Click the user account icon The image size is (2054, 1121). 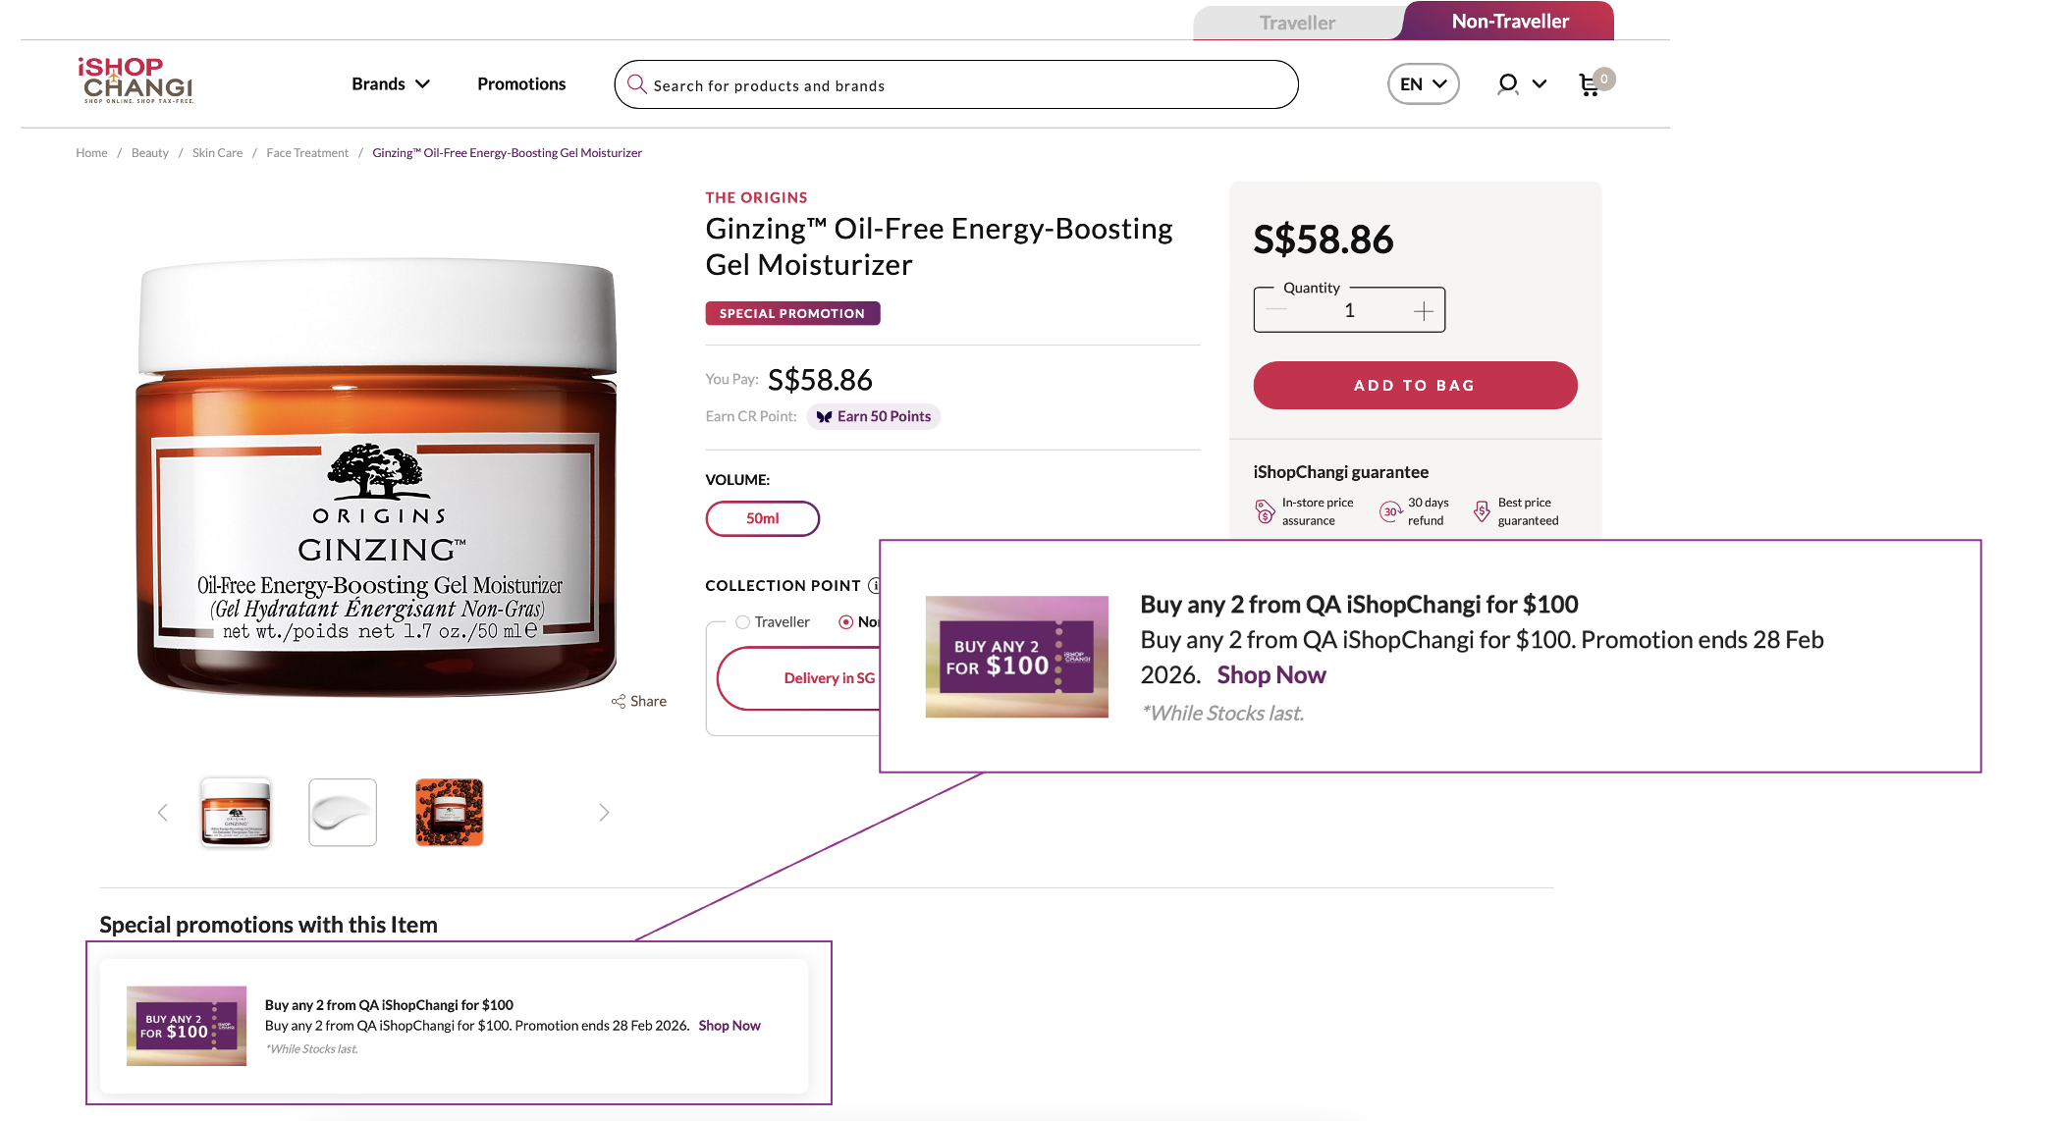pyautogui.click(x=1507, y=84)
